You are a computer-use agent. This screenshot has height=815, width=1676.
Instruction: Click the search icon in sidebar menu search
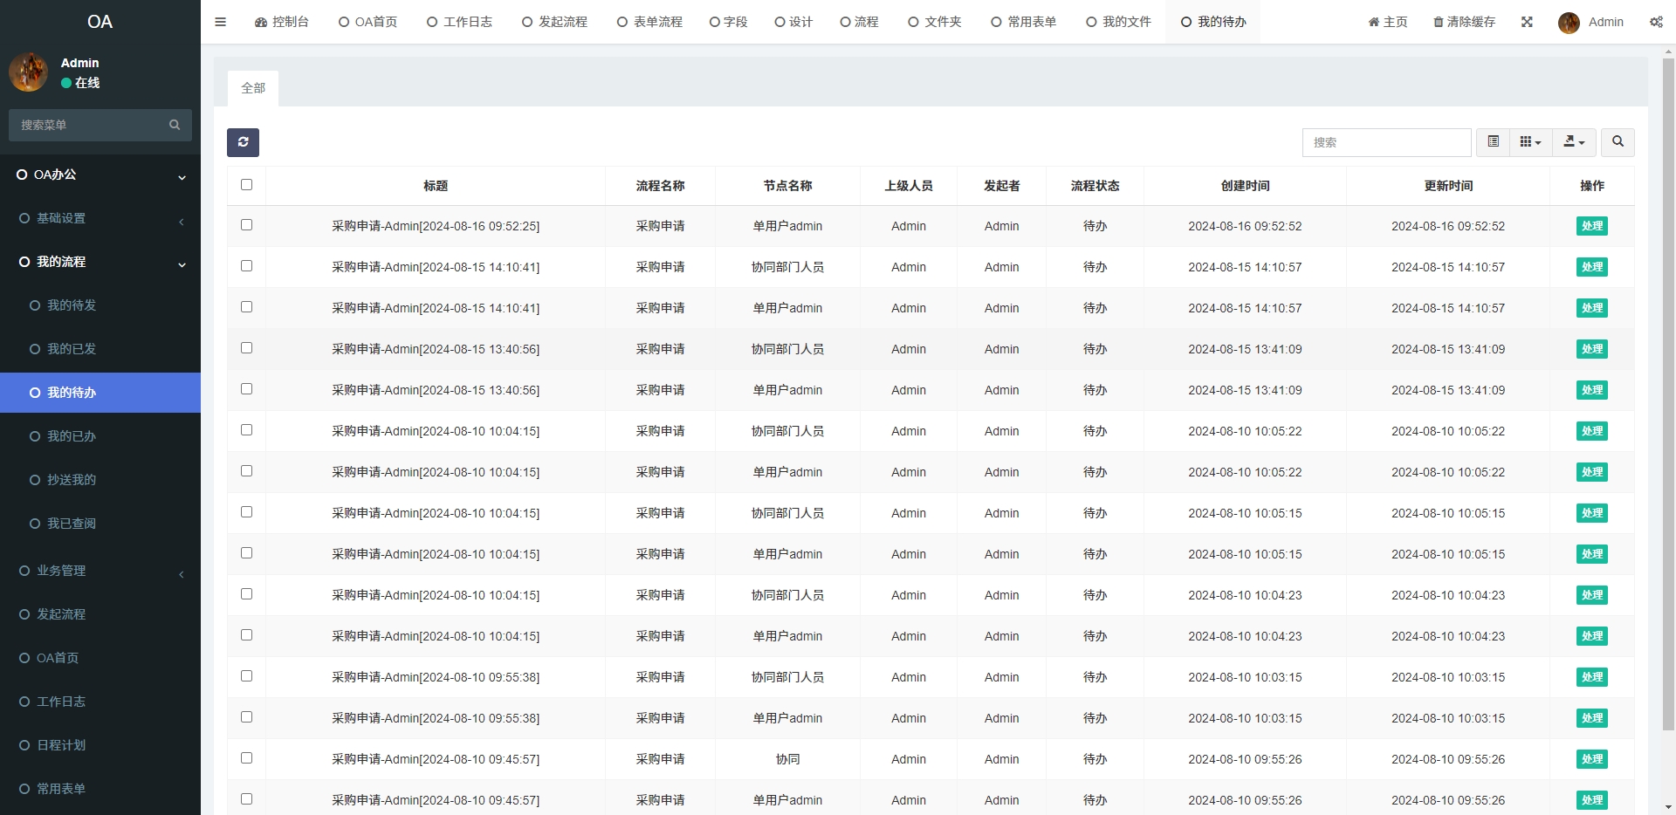[x=175, y=125]
